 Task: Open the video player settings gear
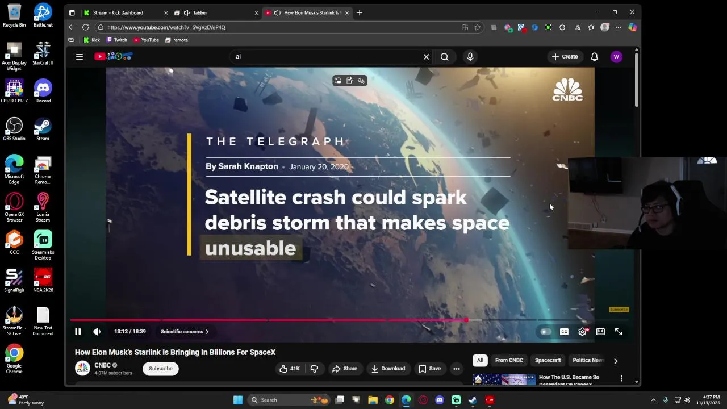(x=582, y=332)
